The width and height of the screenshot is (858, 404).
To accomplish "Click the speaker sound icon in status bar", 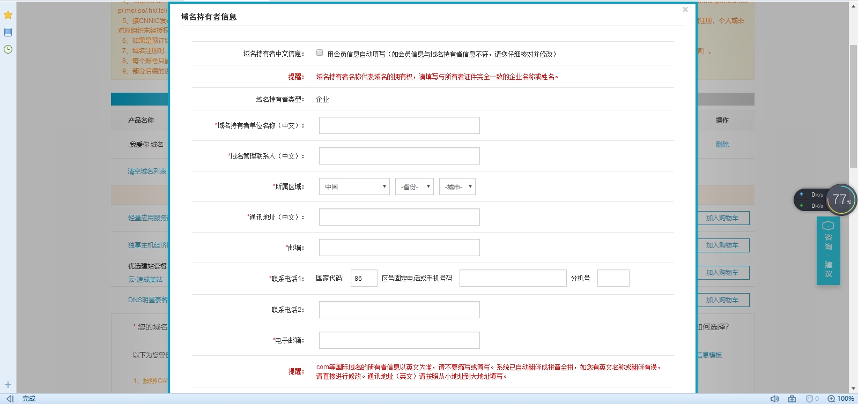I will 775,399.
